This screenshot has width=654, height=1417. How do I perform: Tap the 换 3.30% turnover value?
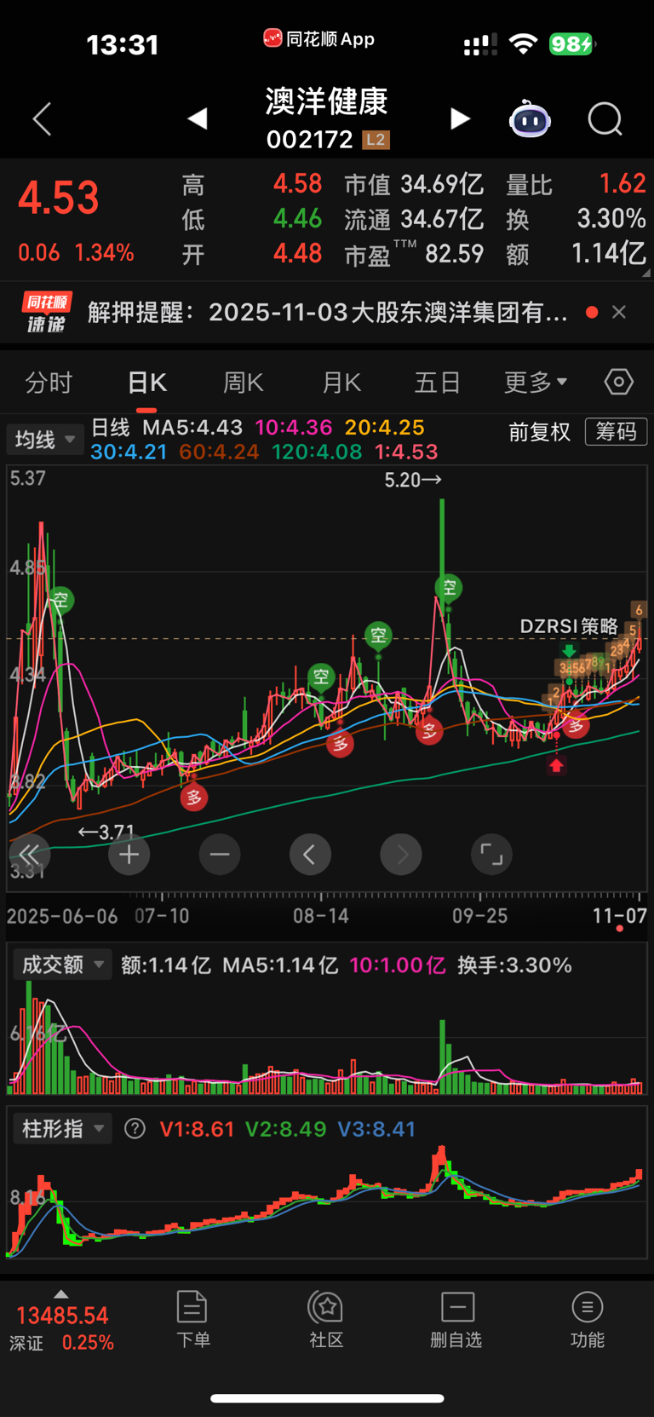(576, 219)
